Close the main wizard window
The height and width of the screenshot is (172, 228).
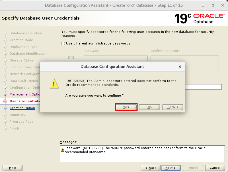(223, 5)
